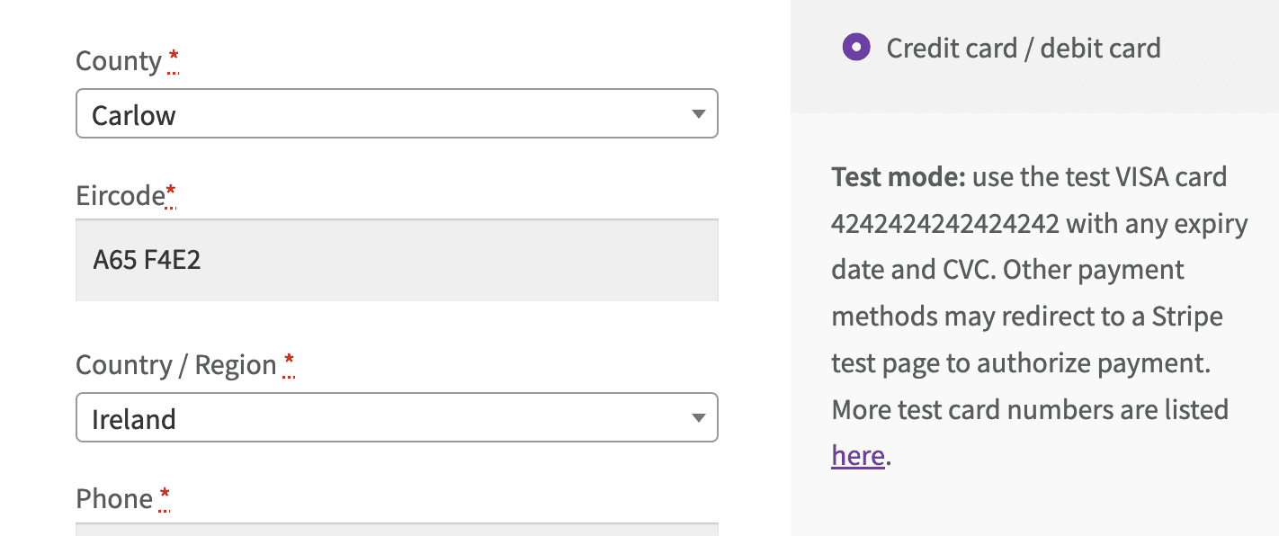Click the red asterisk beside Phone

point(164,494)
